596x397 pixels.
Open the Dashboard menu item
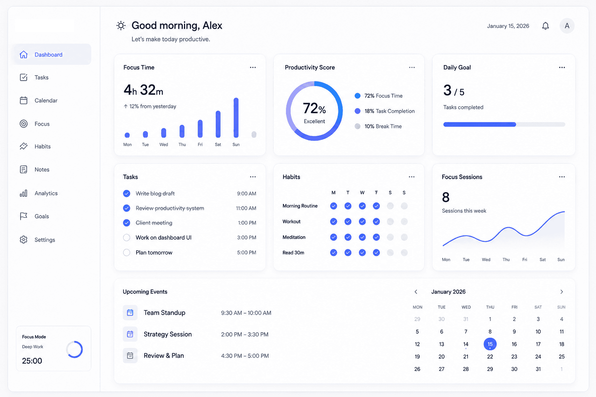53,54
